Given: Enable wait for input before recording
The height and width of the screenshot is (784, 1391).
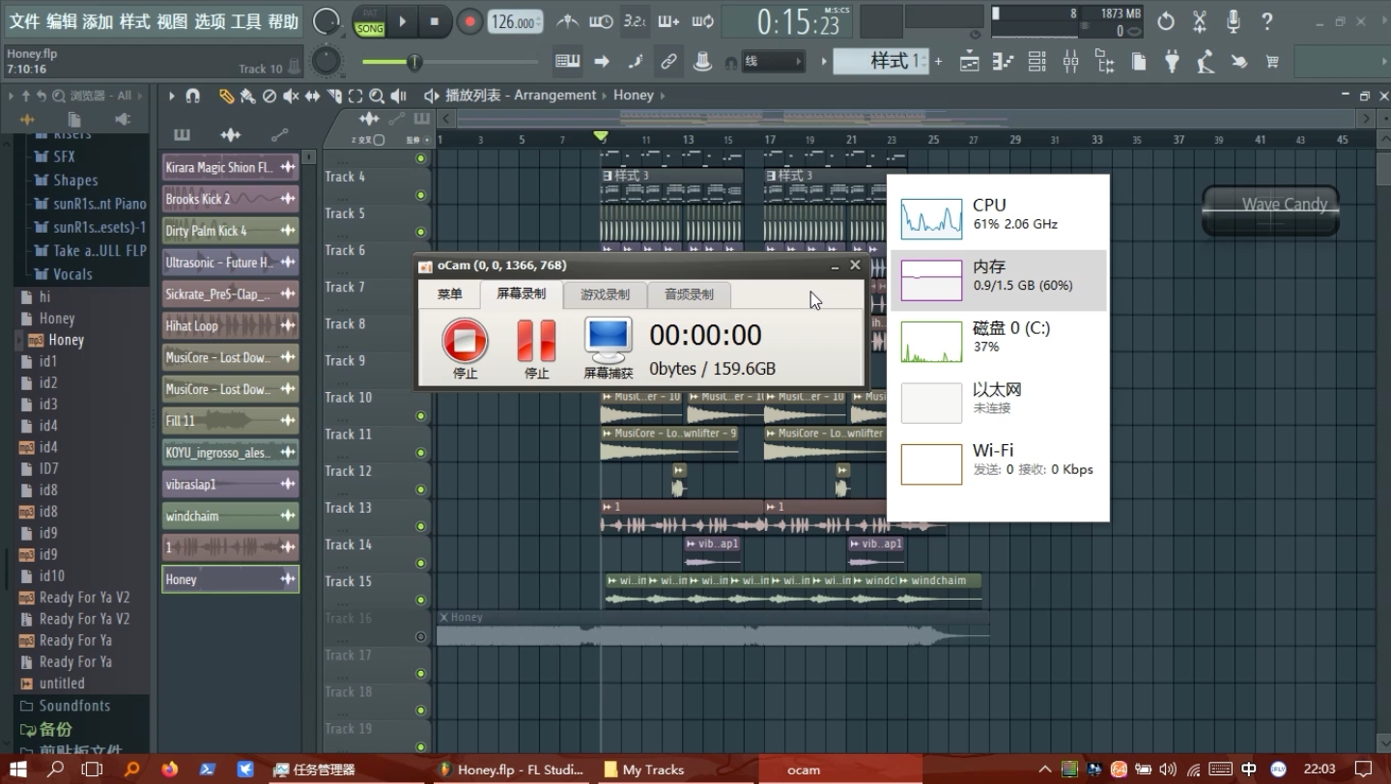Looking at the screenshot, I should point(601,21).
